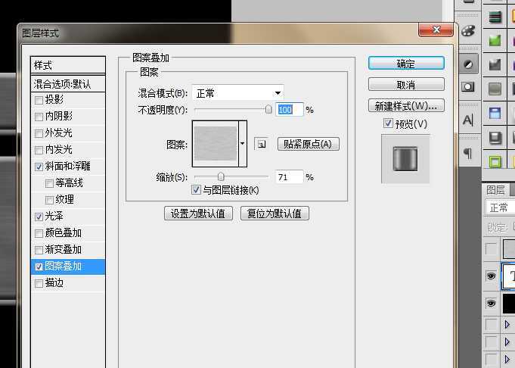Open the 渐变叠加 gradient overlay settings
The width and height of the screenshot is (515, 368).
(x=63, y=249)
